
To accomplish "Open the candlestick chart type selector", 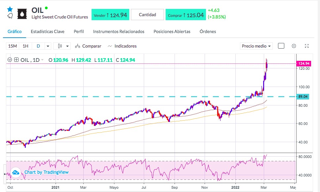I will pyautogui.click(x=60, y=46).
